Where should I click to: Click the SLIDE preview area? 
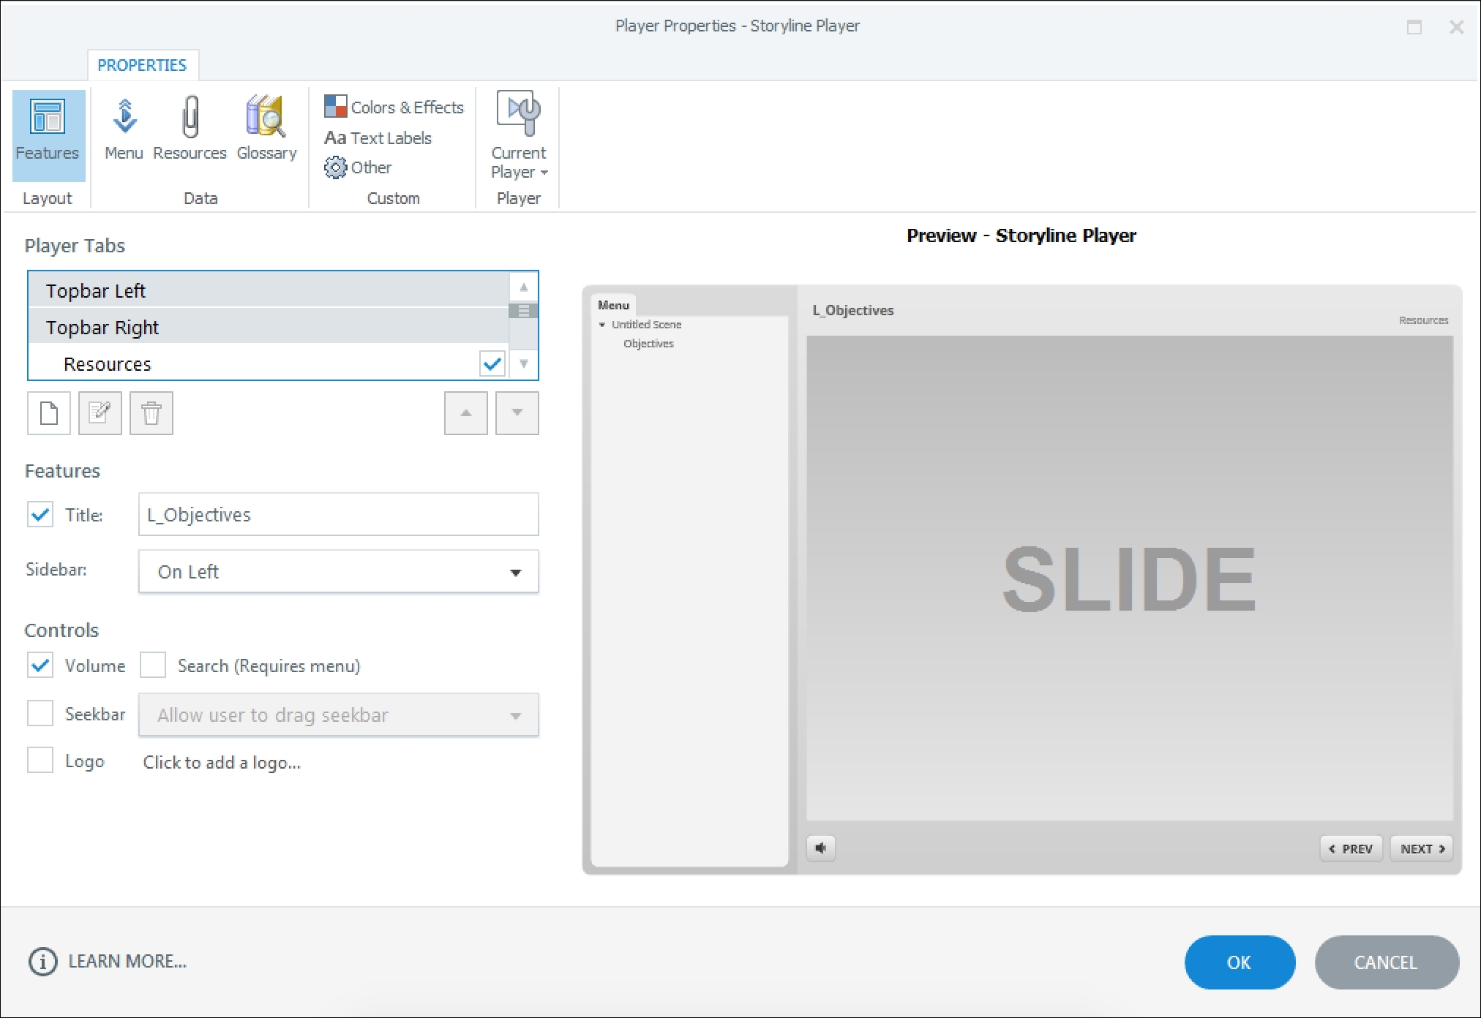(1129, 578)
